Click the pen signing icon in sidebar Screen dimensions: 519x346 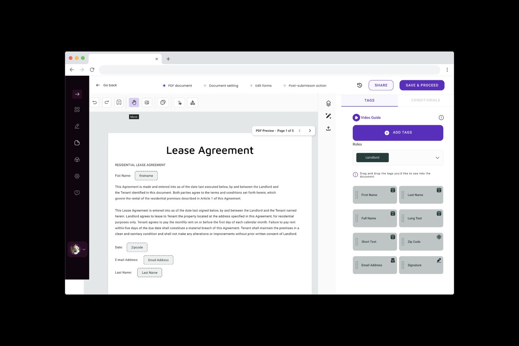[77, 126]
